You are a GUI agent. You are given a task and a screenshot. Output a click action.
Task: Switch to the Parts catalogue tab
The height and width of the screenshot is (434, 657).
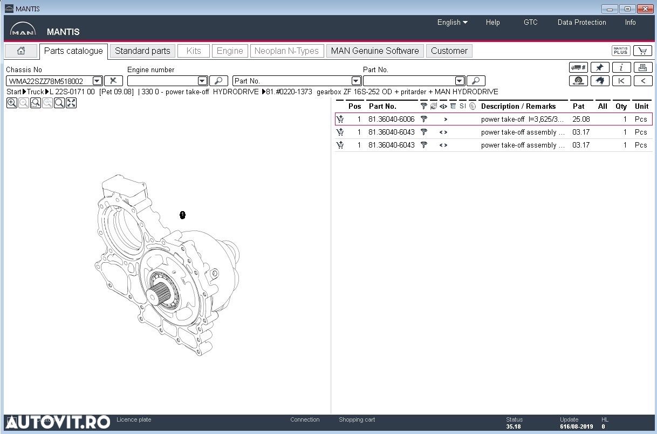(x=73, y=51)
